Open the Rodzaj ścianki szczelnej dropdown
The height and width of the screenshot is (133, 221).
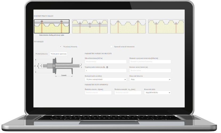point(105,79)
